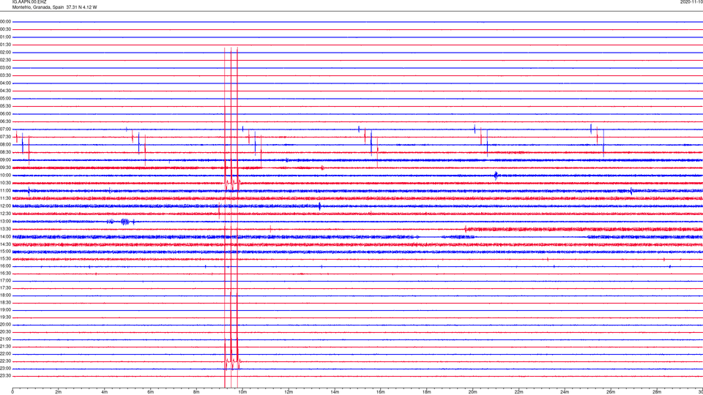Image resolution: width=703 pixels, height=395 pixels.
Task: Select the 11:30 time label
Action: [6, 198]
